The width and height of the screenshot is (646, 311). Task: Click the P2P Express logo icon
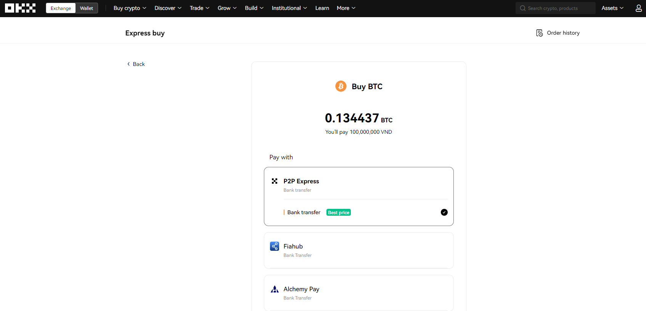point(275,181)
